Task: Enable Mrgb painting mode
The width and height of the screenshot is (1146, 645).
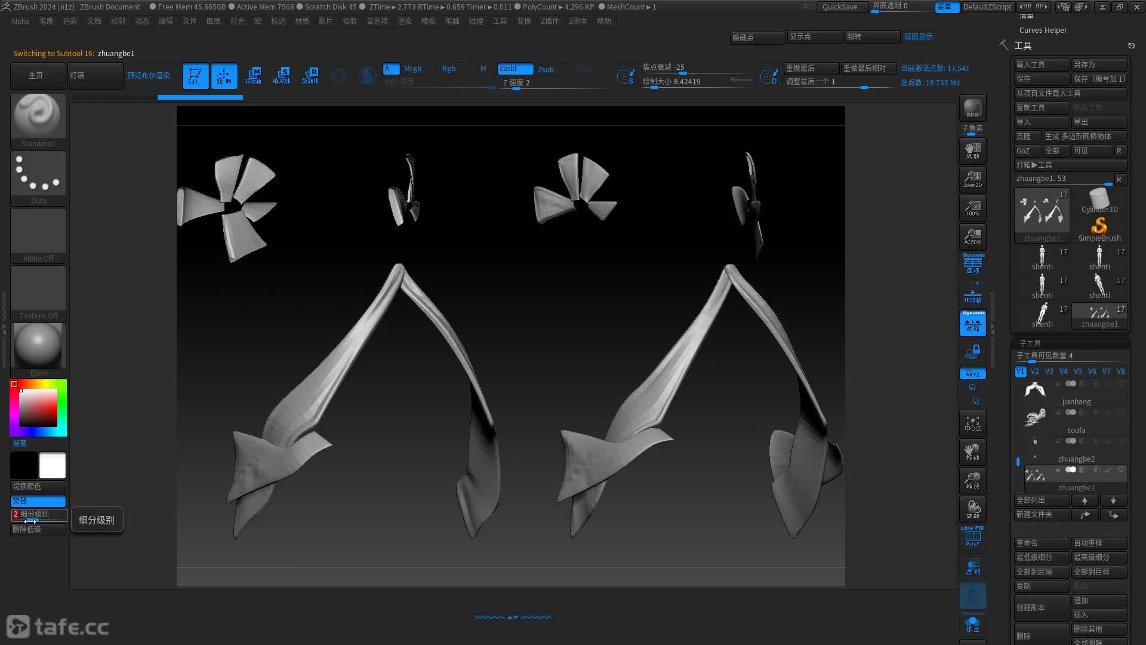Action: 412,69
